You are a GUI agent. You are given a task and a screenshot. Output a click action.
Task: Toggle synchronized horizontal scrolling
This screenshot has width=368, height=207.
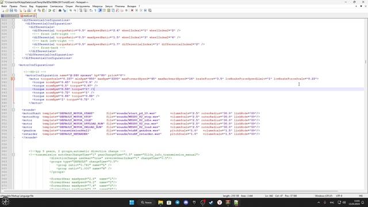point(85,10)
